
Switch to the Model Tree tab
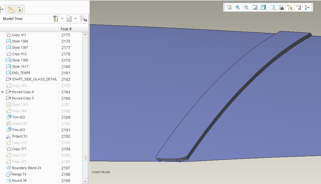(x=2, y=10)
